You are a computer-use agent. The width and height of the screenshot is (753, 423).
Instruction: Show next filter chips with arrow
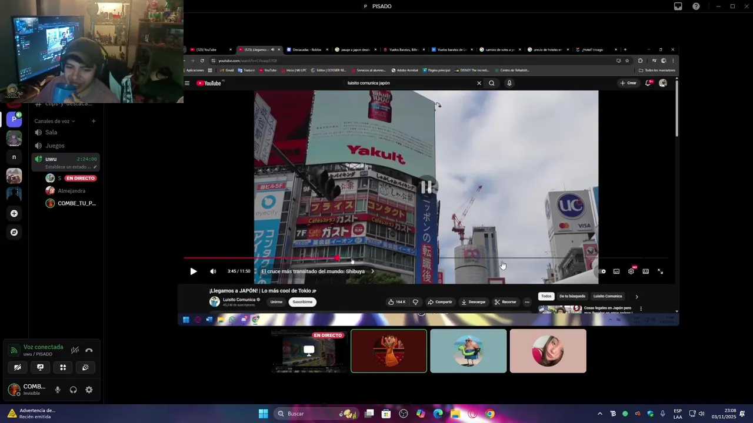[637, 297]
